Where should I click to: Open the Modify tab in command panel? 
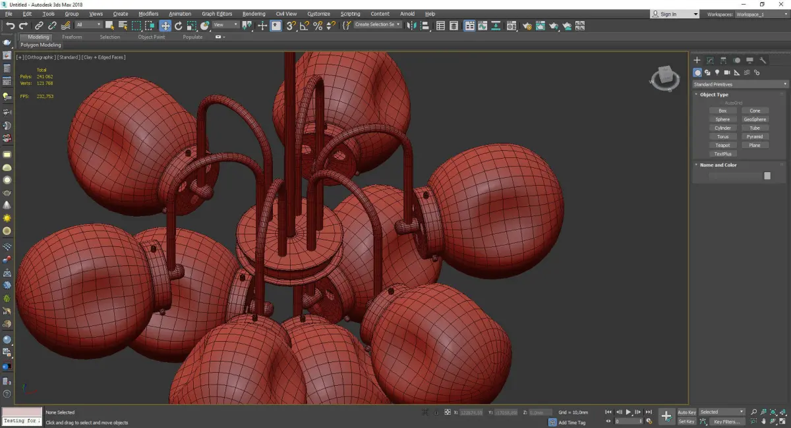[x=710, y=60]
